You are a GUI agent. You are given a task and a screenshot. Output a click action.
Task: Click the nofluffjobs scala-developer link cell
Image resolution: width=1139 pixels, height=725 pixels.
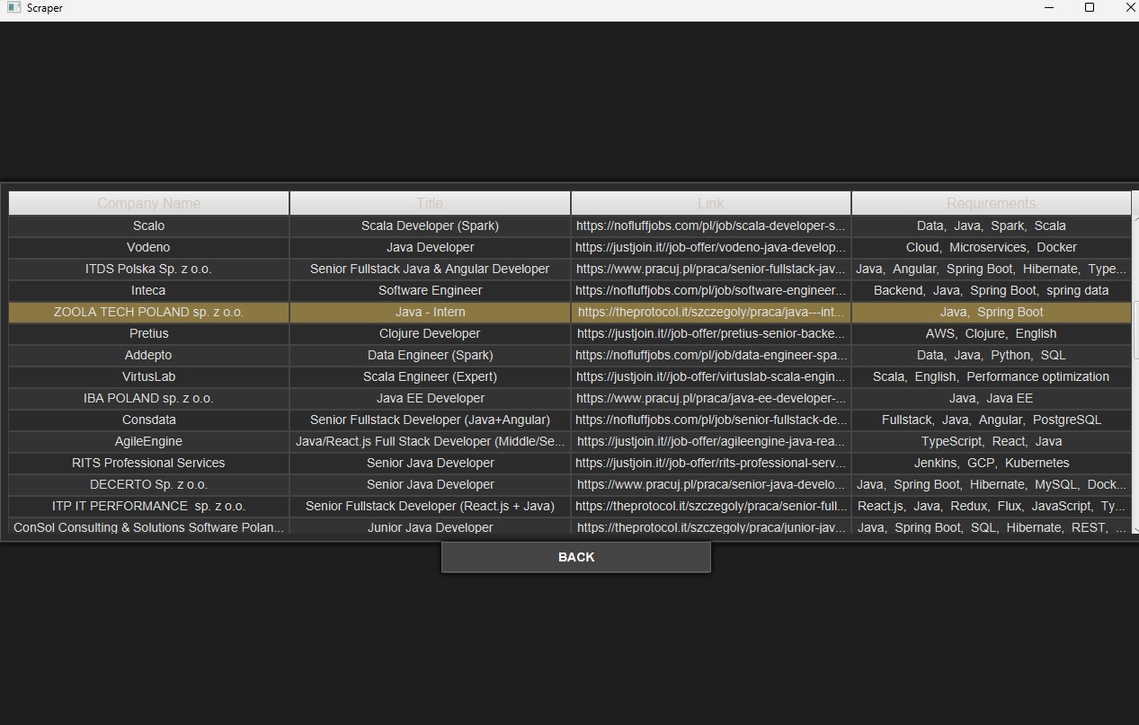[711, 225]
